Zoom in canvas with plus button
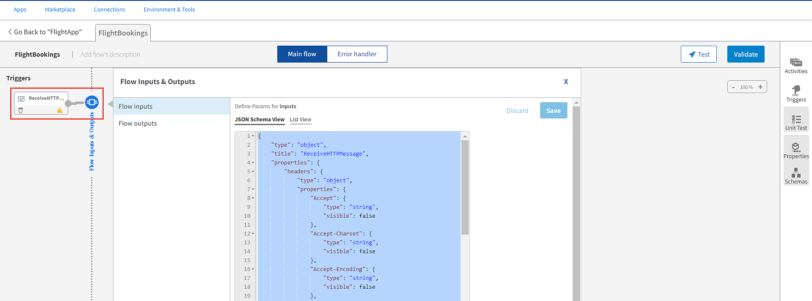The height and width of the screenshot is (301, 812). click(x=760, y=87)
